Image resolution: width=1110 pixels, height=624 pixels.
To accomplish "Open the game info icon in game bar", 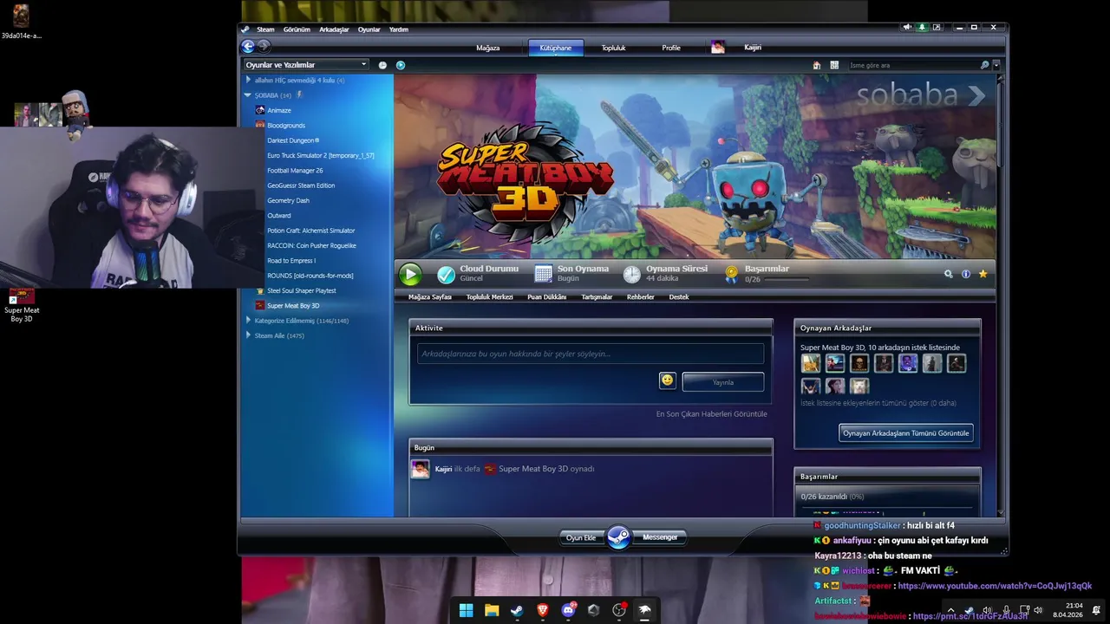I will (x=966, y=274).
